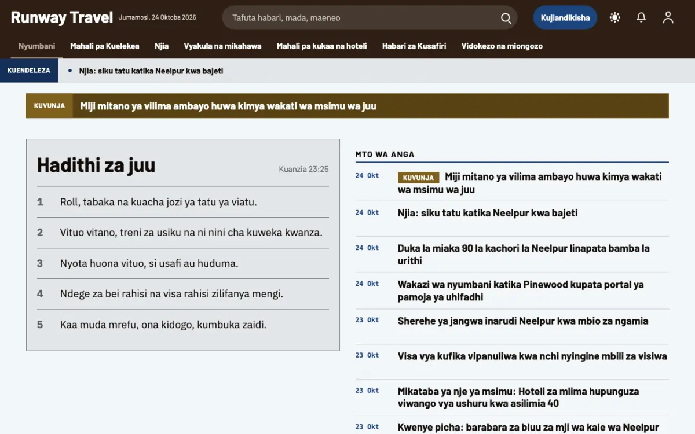
Task: Open feed item Duka la miaka 90 la kachori
Action: [524, 255]
